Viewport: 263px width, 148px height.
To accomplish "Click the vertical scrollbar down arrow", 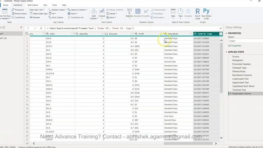I will pos(221,138).
